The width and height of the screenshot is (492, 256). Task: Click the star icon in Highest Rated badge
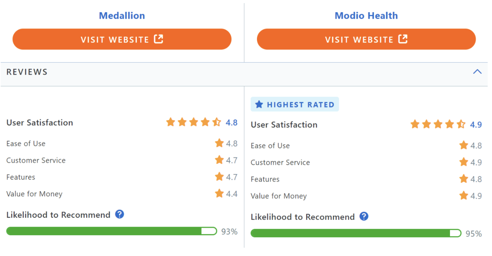(259, 104)
